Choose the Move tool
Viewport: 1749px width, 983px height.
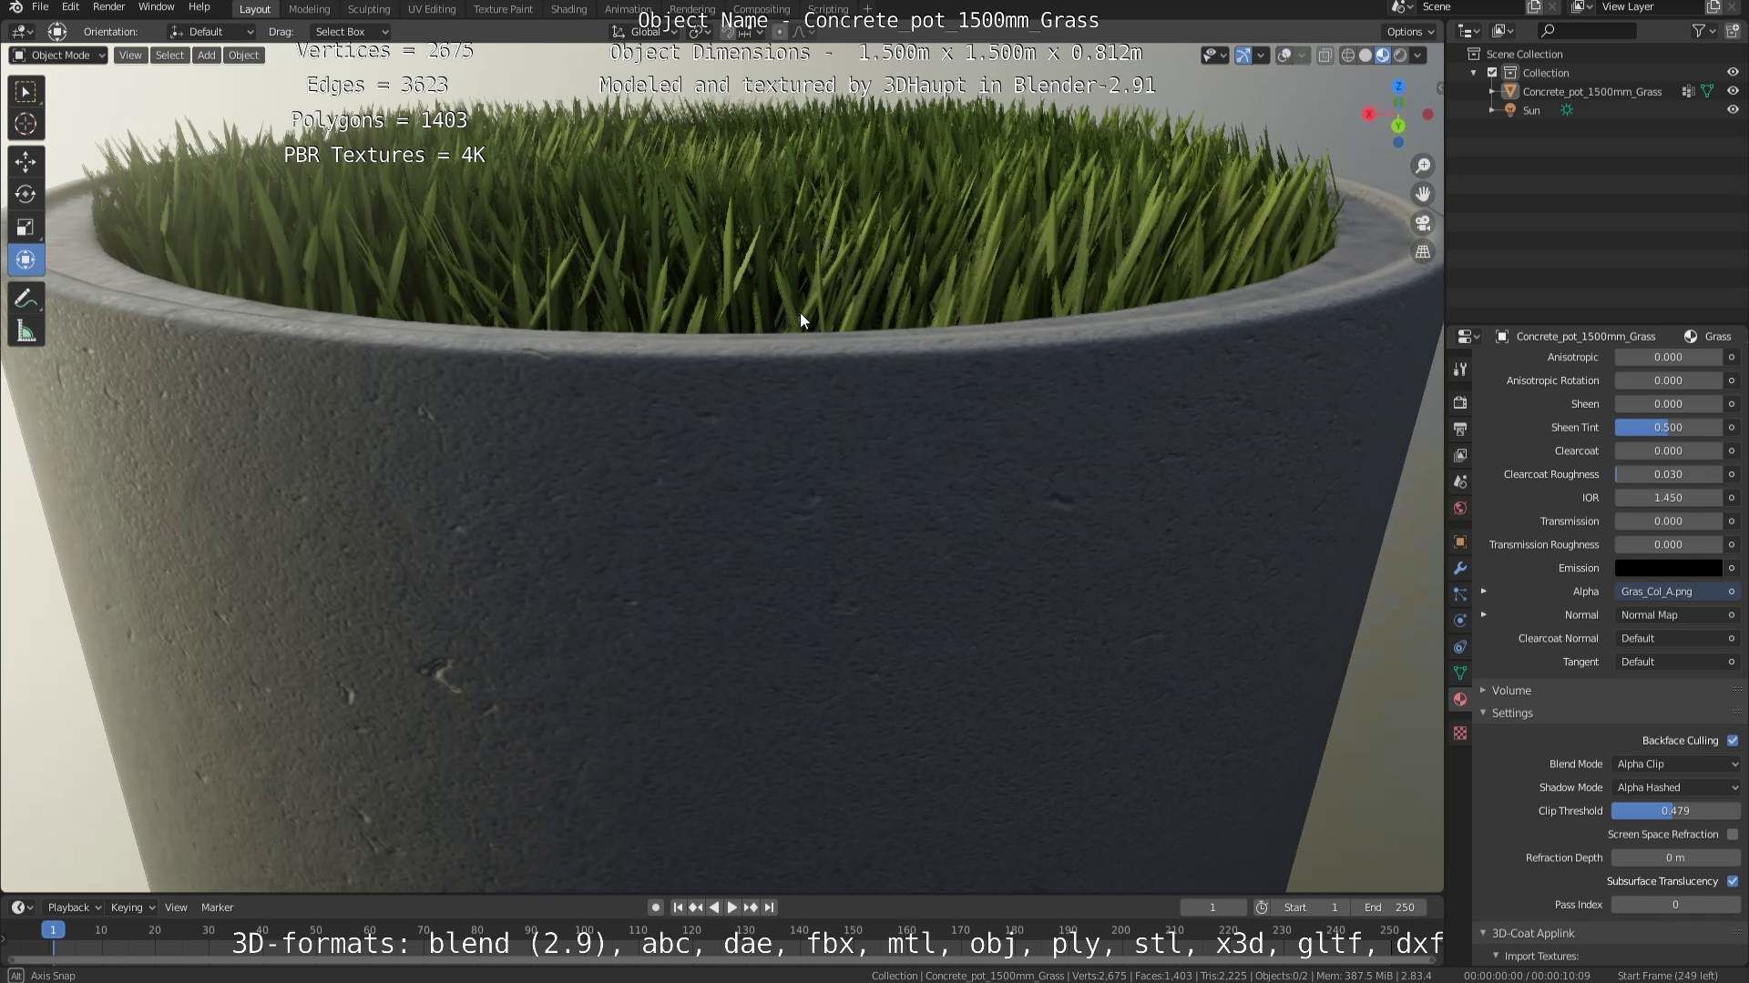[26, 162]
